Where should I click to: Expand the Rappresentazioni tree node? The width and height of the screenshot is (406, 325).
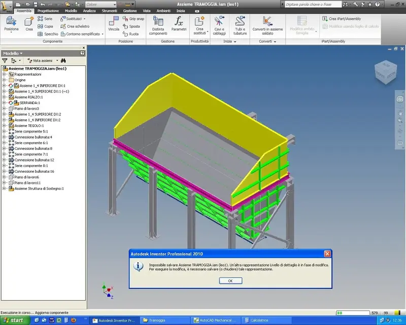4,74
